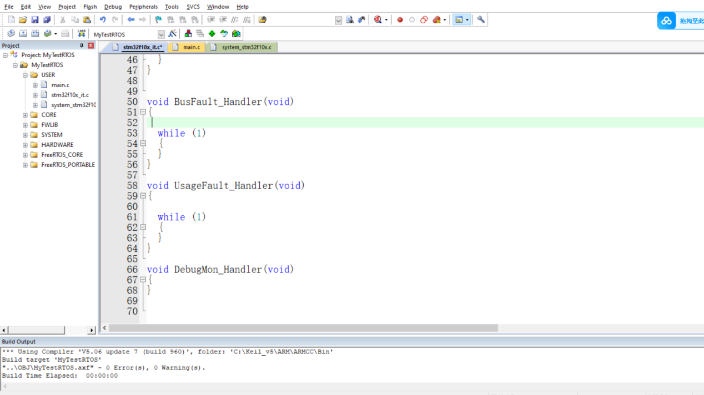
Task: Collapse the USER folder in project tree
Action: pyautogui.click(x=25, y=75)
